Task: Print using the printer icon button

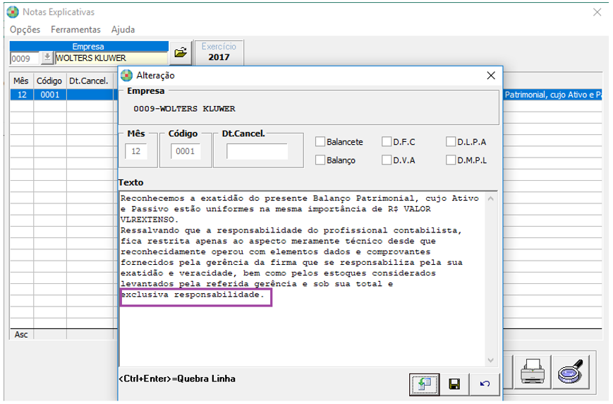Action: [532, 372]
